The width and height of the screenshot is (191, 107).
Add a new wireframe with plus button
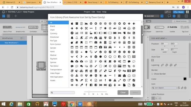tap(16, 16)
